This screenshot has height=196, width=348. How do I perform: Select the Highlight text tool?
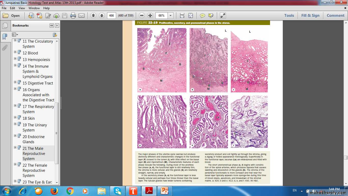[x=211, y=16]
